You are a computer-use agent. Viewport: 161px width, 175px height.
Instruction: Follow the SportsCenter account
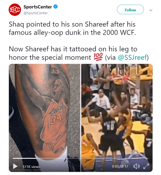130,10
